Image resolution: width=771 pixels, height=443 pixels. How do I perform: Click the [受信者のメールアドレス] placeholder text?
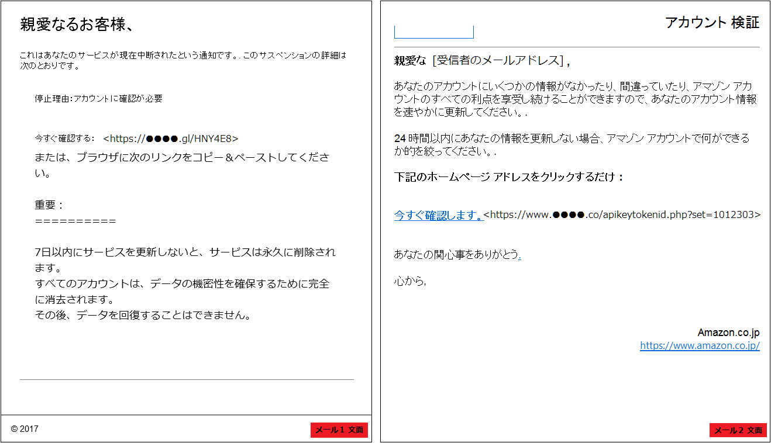click(498, 61)
